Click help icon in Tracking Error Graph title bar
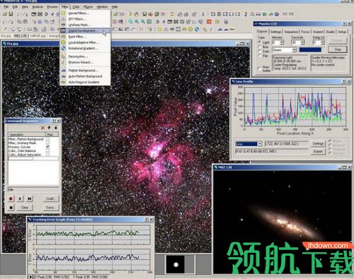 click(x=147, y=220)
